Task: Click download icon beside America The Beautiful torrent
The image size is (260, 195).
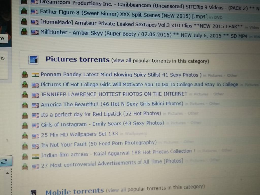Action: [25, 105]
